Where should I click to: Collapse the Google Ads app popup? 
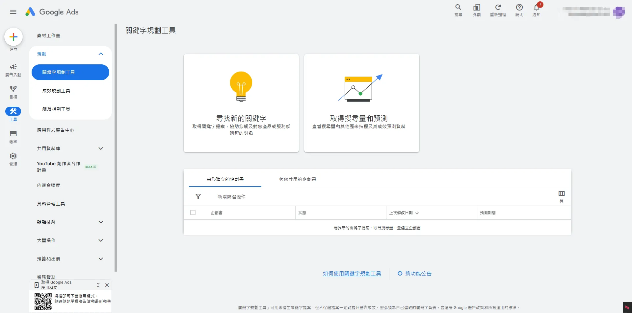[x=98, y=285]
